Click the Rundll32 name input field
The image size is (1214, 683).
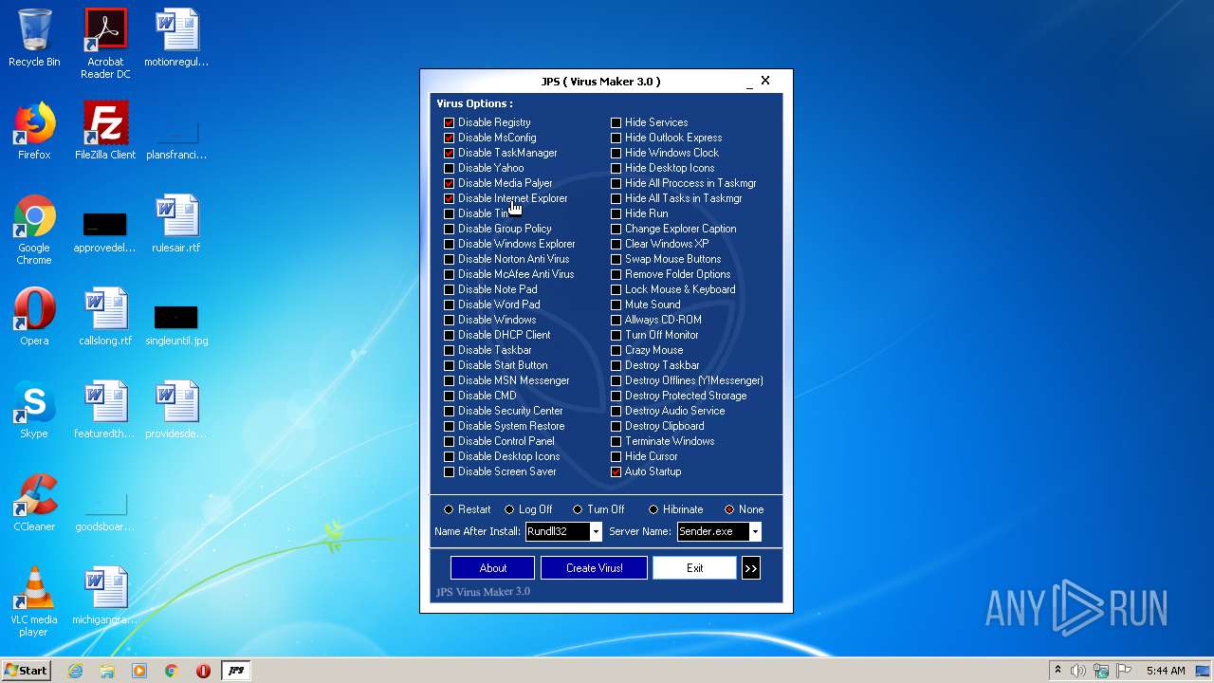[x=558, y=532]
